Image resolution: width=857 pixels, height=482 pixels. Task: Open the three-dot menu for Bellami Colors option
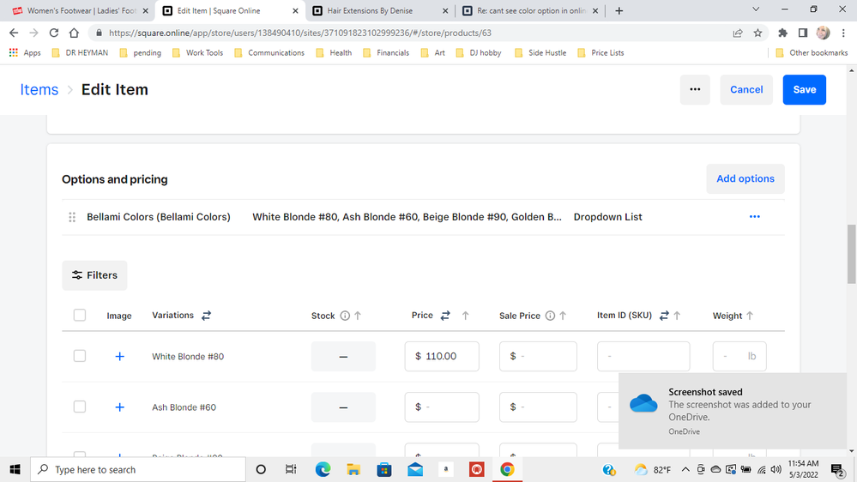[x=754, y=217]
